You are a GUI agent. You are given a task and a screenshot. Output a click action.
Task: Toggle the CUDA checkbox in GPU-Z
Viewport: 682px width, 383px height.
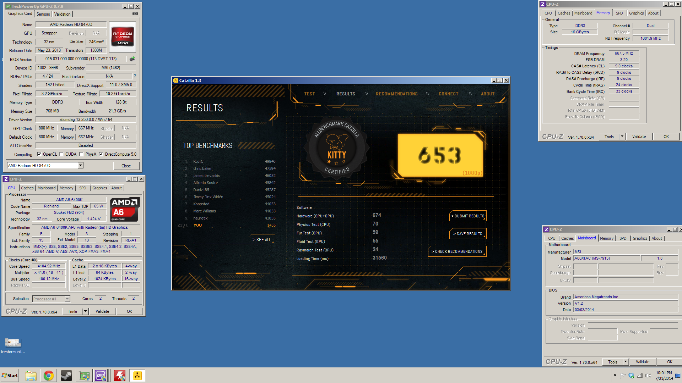click(x=62, y=154)
